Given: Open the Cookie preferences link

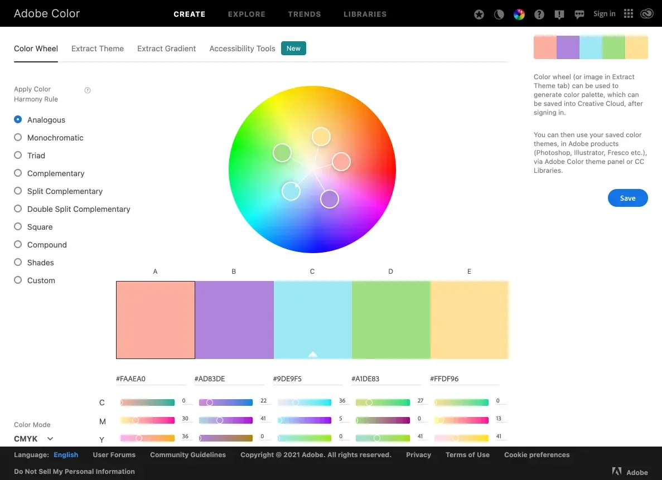Looking at the screenshot, I should coord(537,455).
